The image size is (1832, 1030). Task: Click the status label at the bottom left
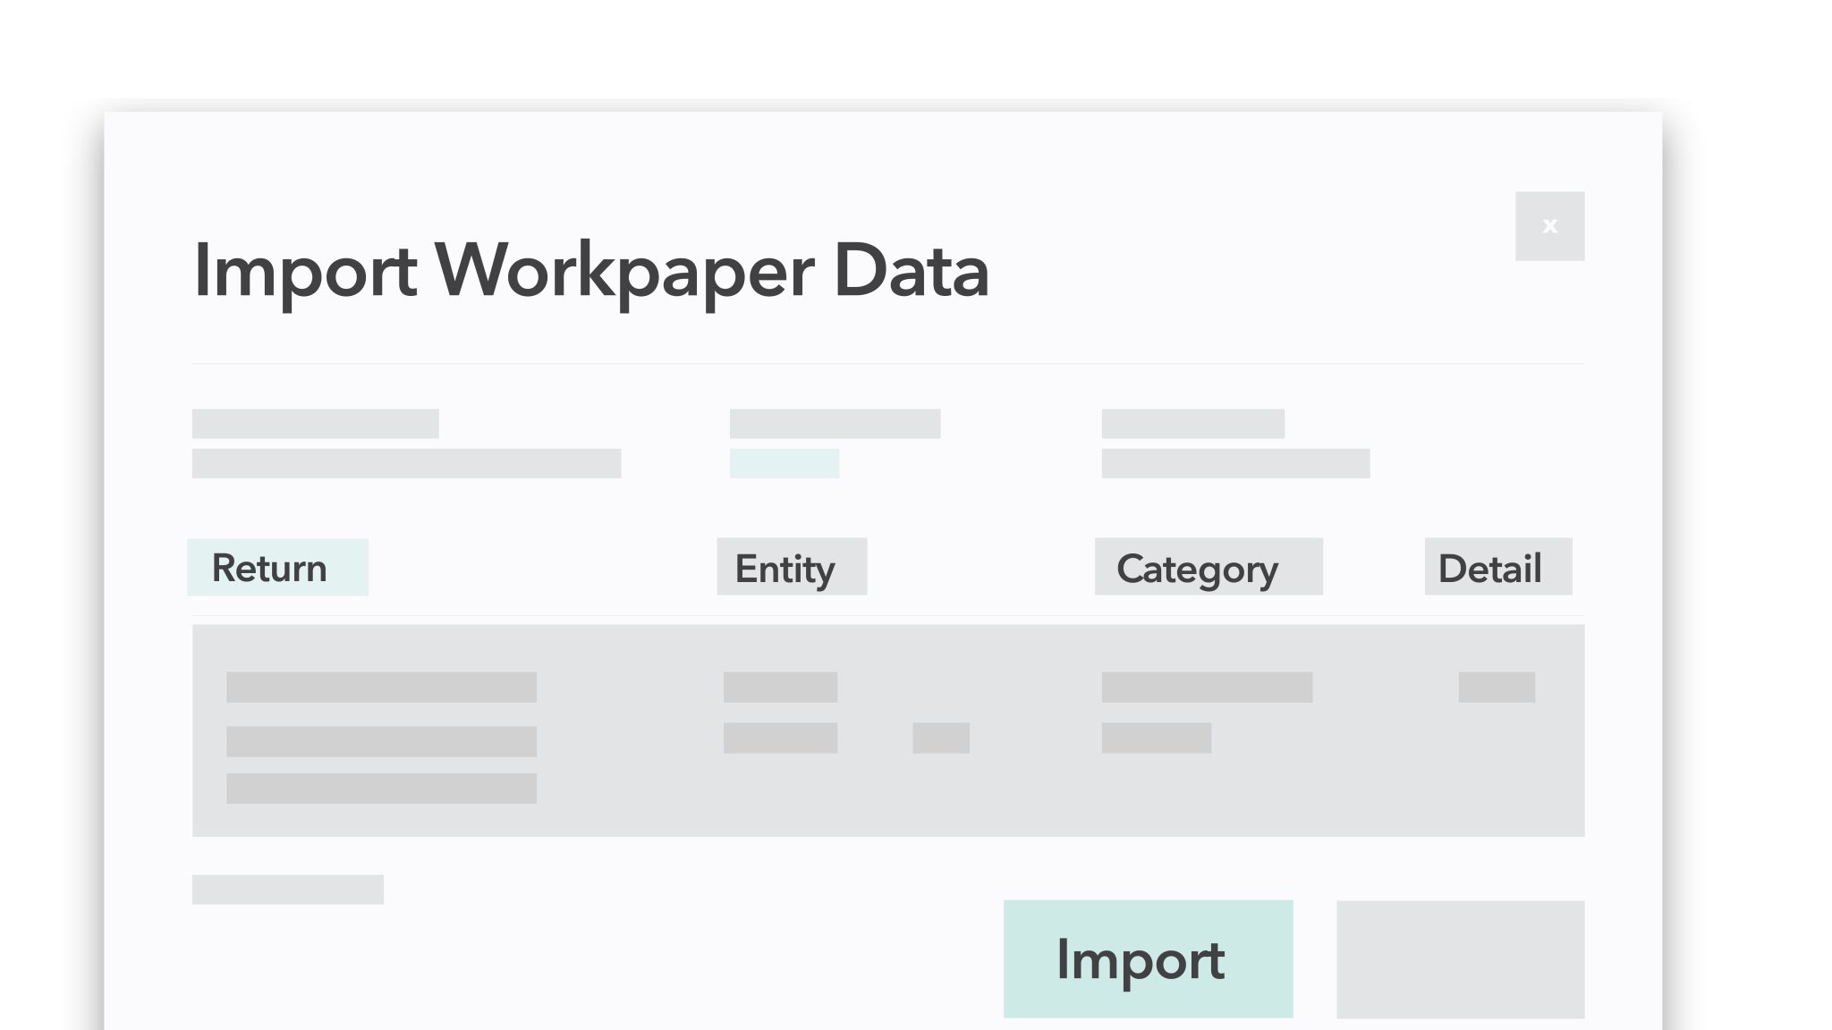(287, 889)
